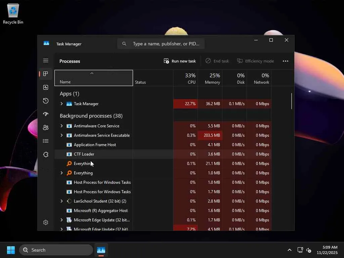Click the search magnifier icon in Task Manager

pyautogui.click(x=124, y=44)
